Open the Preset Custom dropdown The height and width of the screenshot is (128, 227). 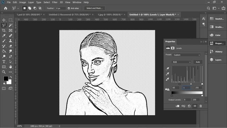point(187,55)
